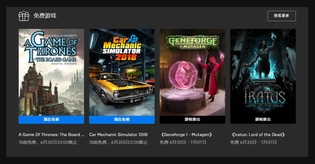Open 《Iratus: Lord of the Dead》 title link
Image resolution: width=315 pixels, height=164 pixels.
coord(258,135)
